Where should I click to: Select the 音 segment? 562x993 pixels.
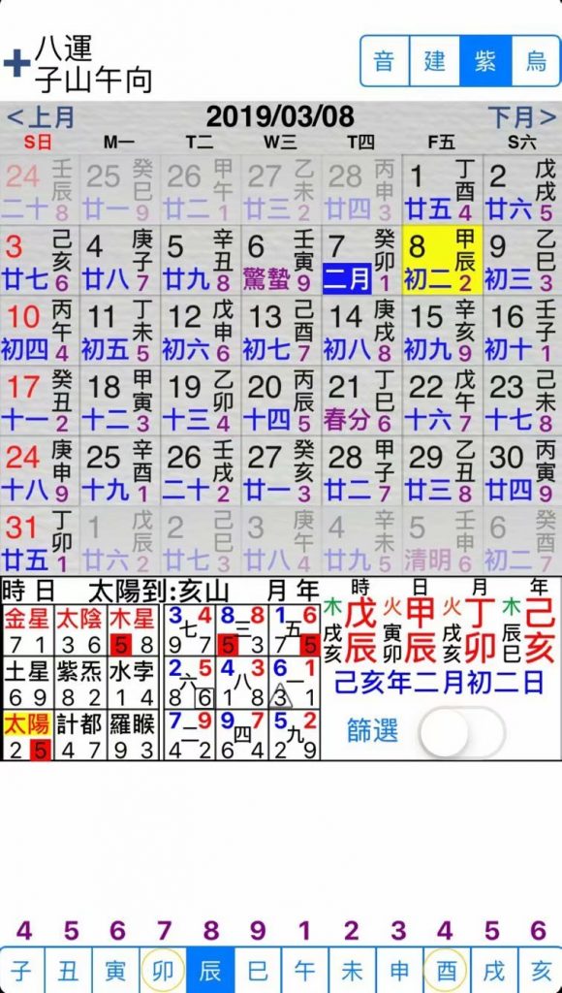(385, 61)
